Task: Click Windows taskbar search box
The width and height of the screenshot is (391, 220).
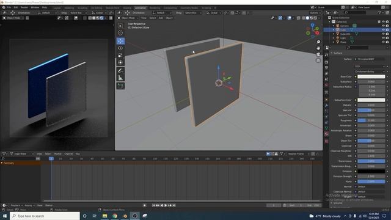Action: pos(45,216)
